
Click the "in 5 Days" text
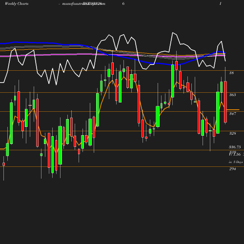point(236,162)
